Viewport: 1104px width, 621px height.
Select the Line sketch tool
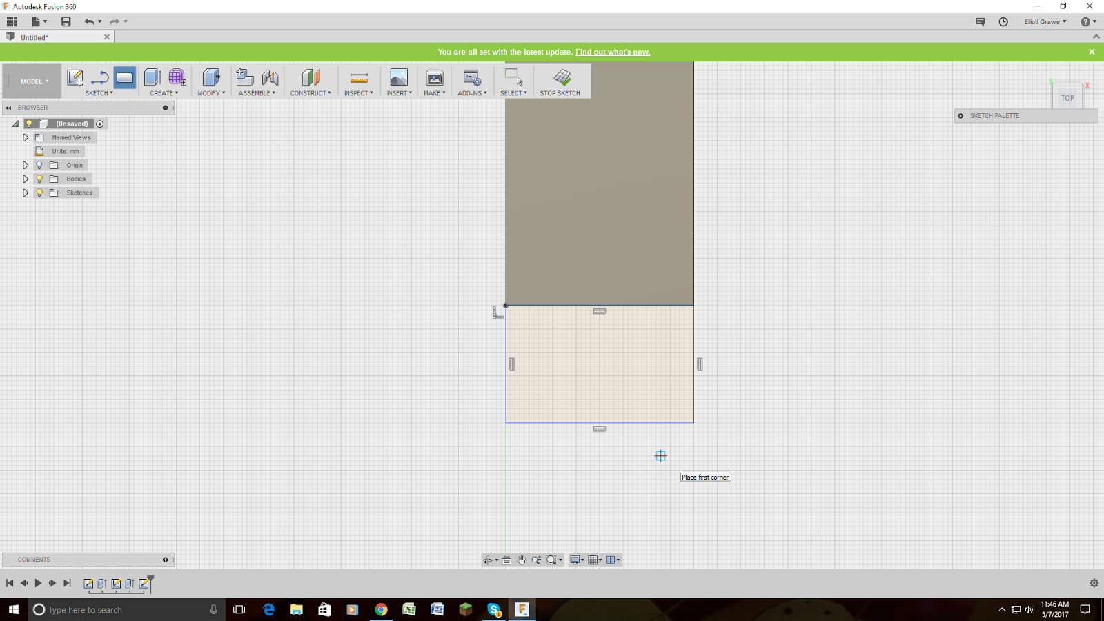coord(99,77)
